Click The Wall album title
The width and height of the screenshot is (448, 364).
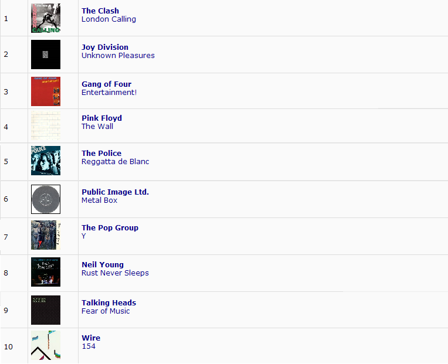pos(97,127)
